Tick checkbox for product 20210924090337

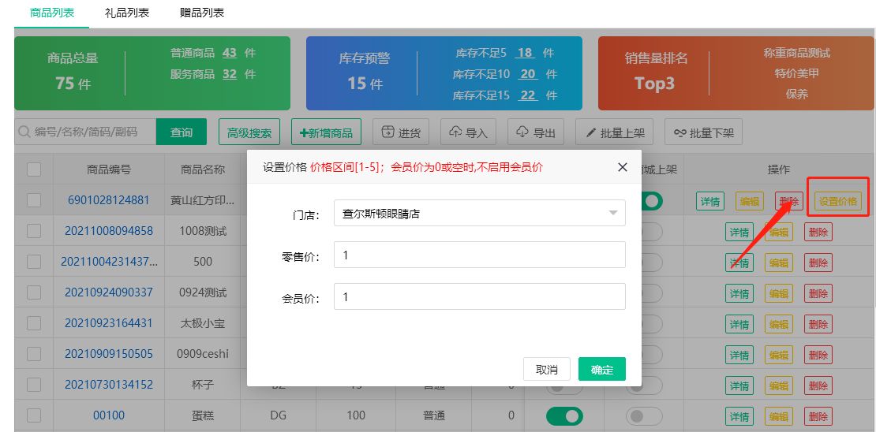(34, 292)
